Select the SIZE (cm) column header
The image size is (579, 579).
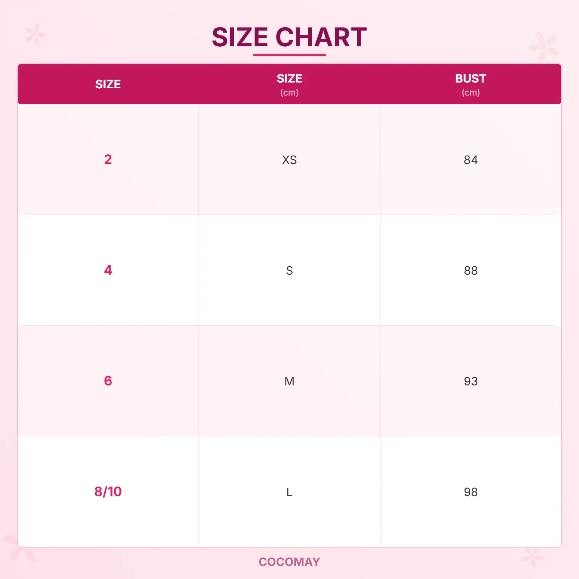(x=289, y=84)
